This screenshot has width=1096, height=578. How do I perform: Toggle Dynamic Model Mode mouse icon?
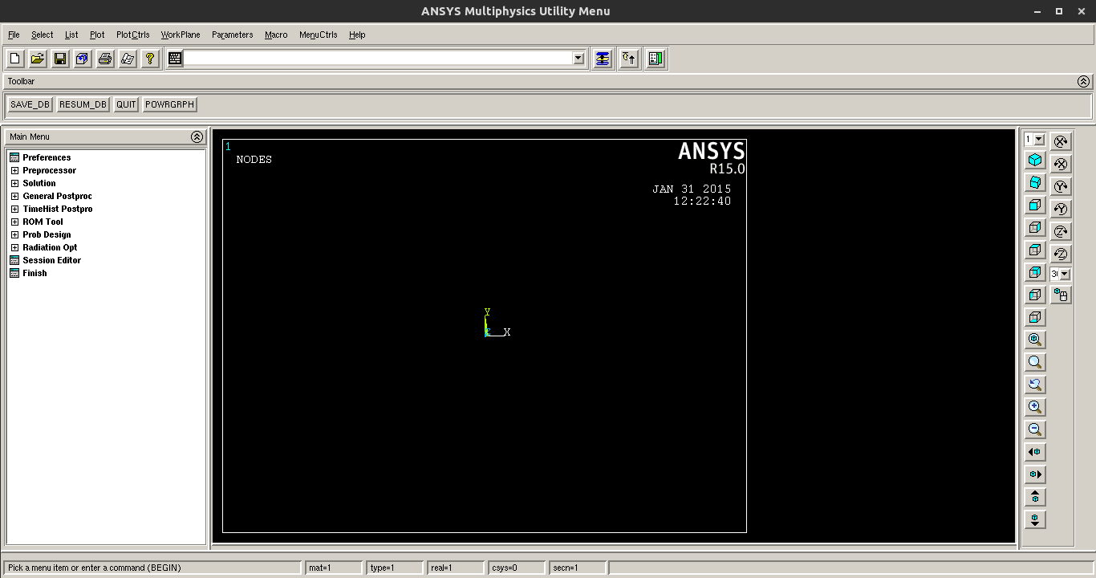tap(1061, 295)
